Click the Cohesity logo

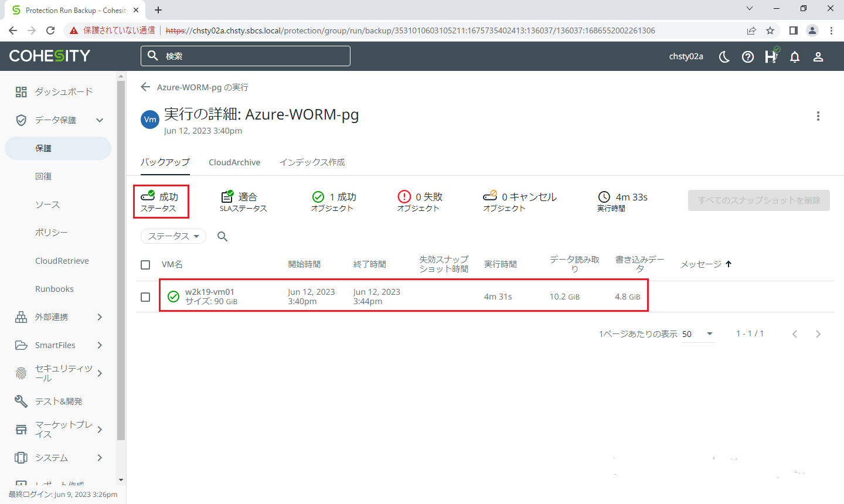pos(50,56)
